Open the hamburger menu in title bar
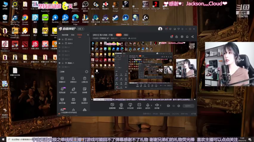Viewport: 254px width, 142px height. (x=182, y=29)
